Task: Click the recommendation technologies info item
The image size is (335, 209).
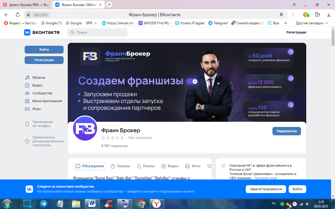Action: (44, 141)
